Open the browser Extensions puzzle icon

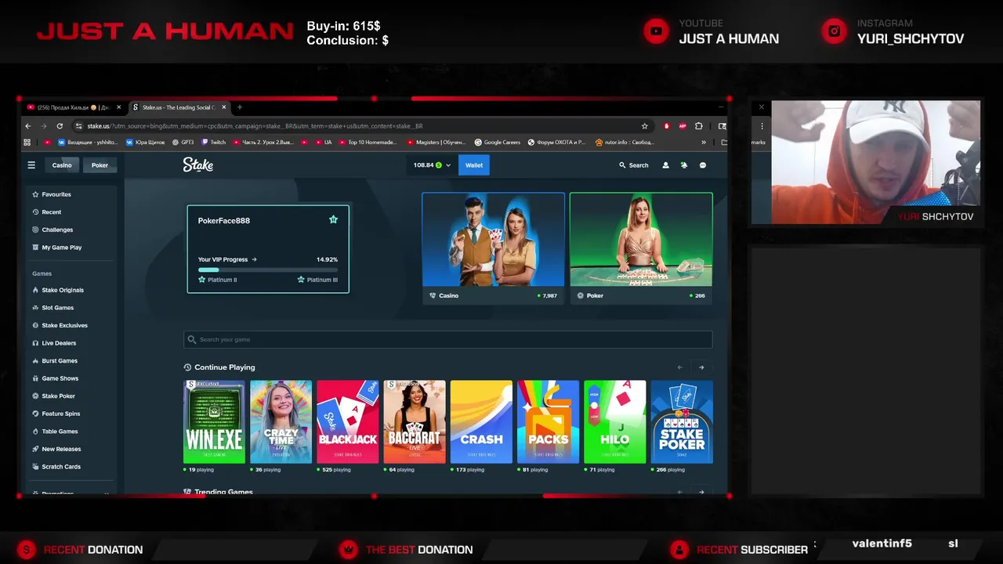tap(699, 125)
